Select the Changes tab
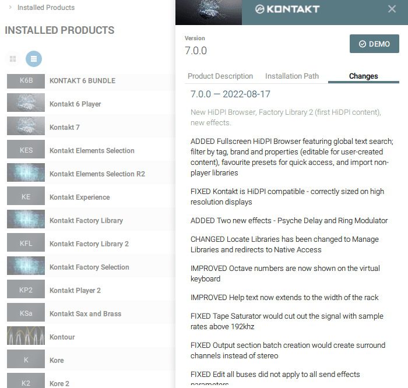Image resolution: width=408 pixels, height=388 pixels. pos(363,76)
